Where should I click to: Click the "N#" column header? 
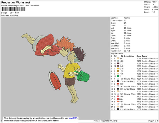pyautogui.click(x=115, y=56)
